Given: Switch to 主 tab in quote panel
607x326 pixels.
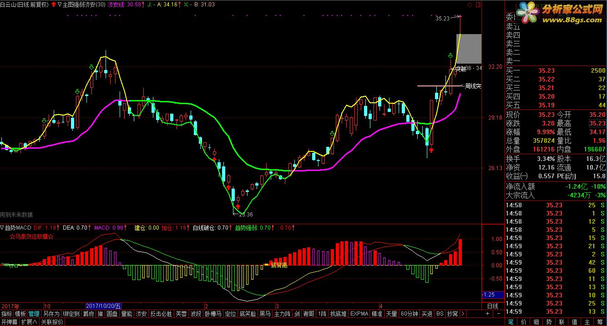Looking at the screenshot, I should coord(588,322).
